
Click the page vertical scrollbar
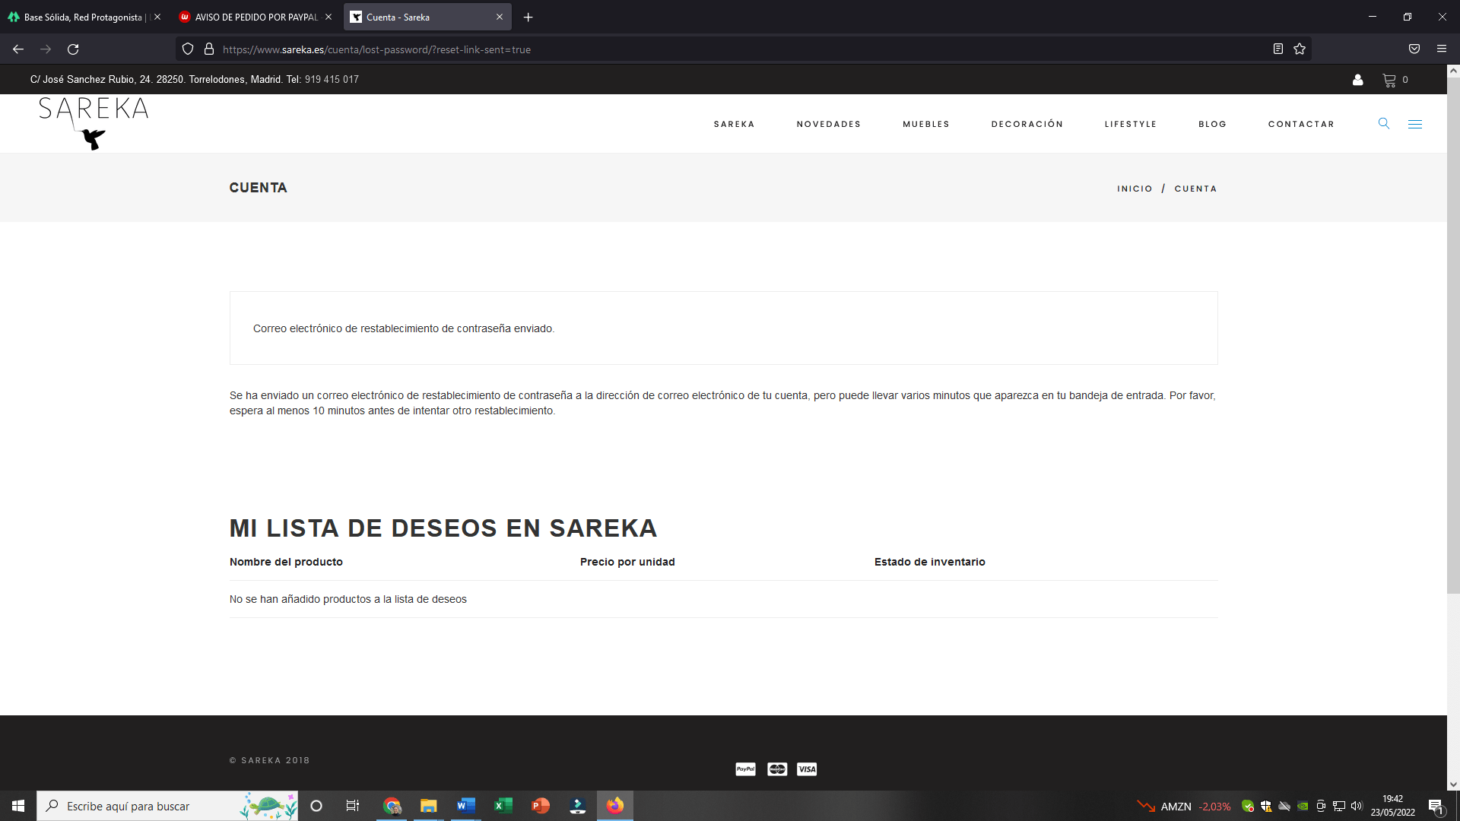1453,334
